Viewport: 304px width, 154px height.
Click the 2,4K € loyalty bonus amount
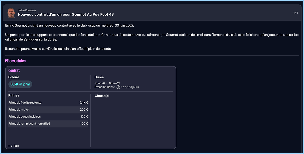coord(84,103)
